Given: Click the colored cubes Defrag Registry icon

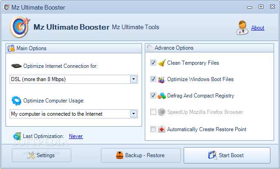Looking at the screenshot, I should pyautogui.click(x=162, y=96).
